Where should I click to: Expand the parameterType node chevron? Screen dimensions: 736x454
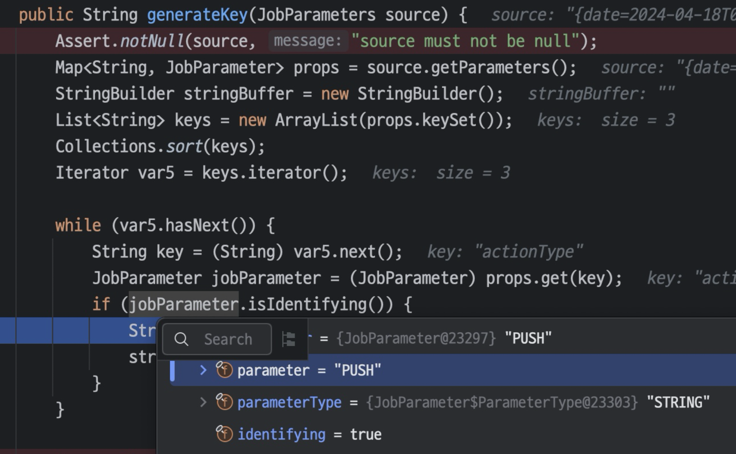tap(203, 402)
